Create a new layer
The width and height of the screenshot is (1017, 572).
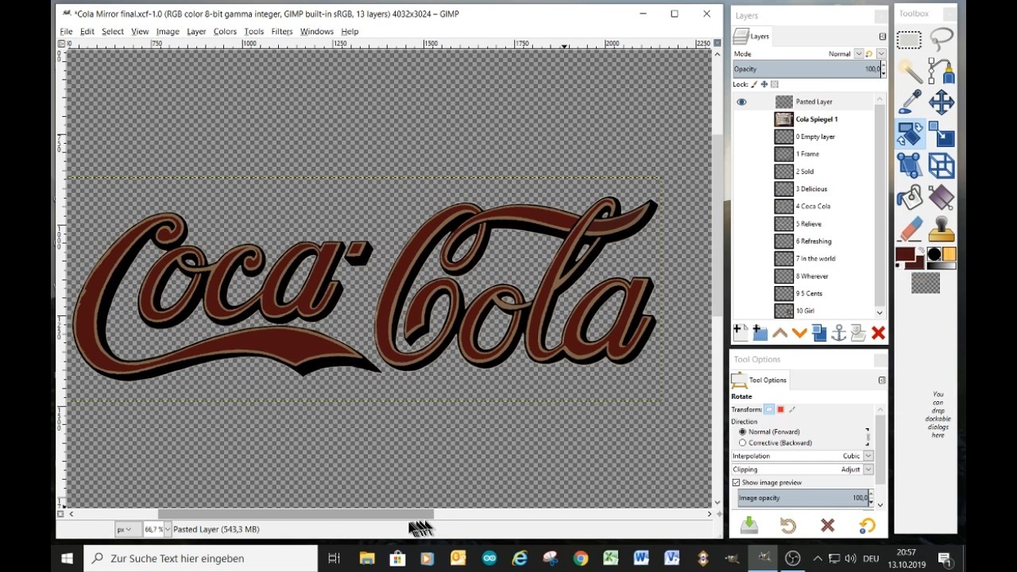point(741,333)
